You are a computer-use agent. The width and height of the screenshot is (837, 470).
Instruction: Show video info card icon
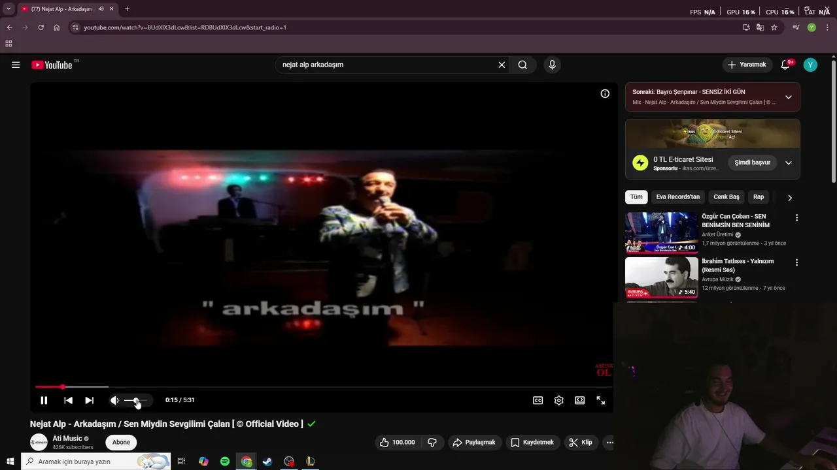(605, 93)
